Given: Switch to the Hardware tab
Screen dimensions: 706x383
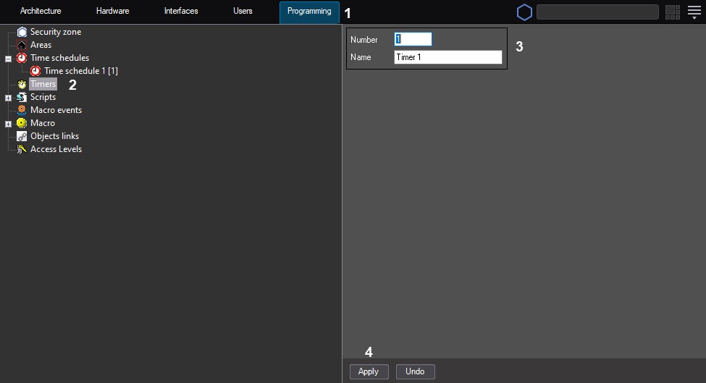Looking at the screenshot, I should tap(112, 12).
